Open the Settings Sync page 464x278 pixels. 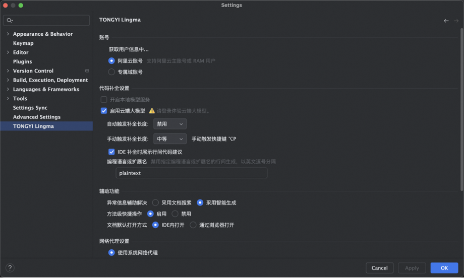pos(30,108)
